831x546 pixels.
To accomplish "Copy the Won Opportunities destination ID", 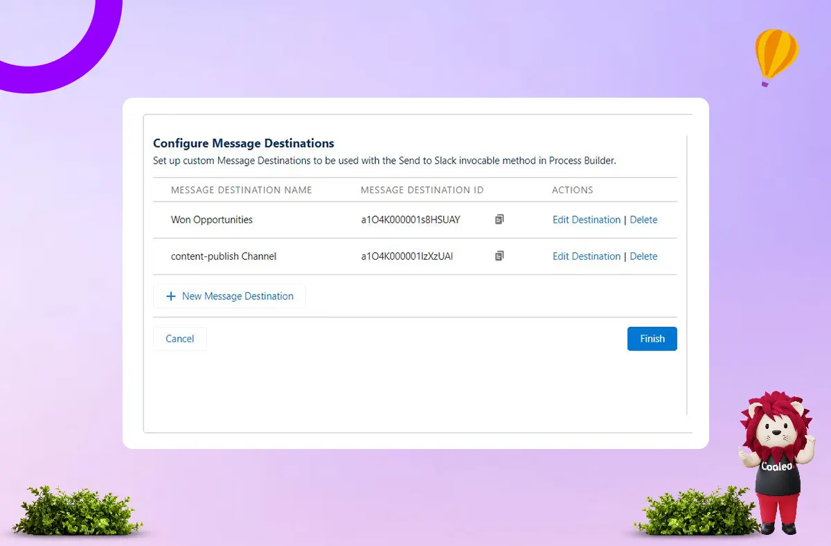I will click(x=499, y=220).
